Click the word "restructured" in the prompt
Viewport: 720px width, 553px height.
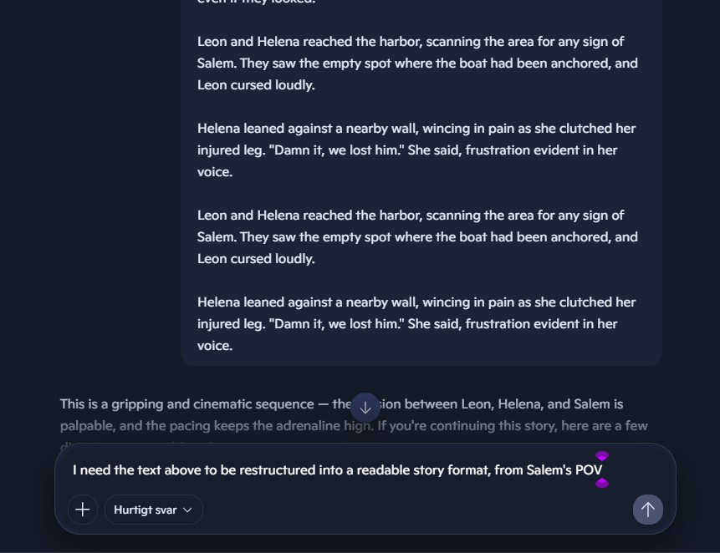click(x=247, y=470)
